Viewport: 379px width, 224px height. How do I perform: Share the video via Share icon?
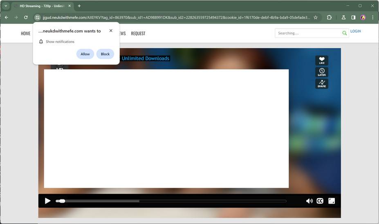[x=322, y=84]
